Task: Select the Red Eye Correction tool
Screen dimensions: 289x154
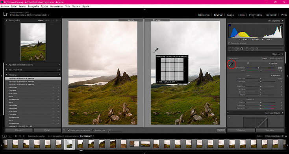Action: pos(242,49)
